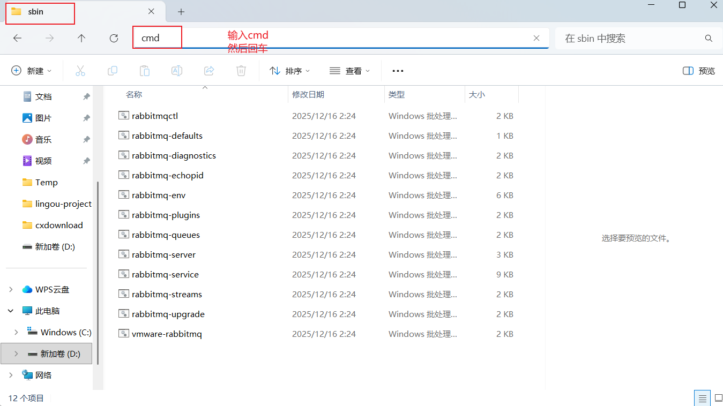Select the rabbitmq-plugins file icon
Screen dimensions: 723x406
click(124, 215)
